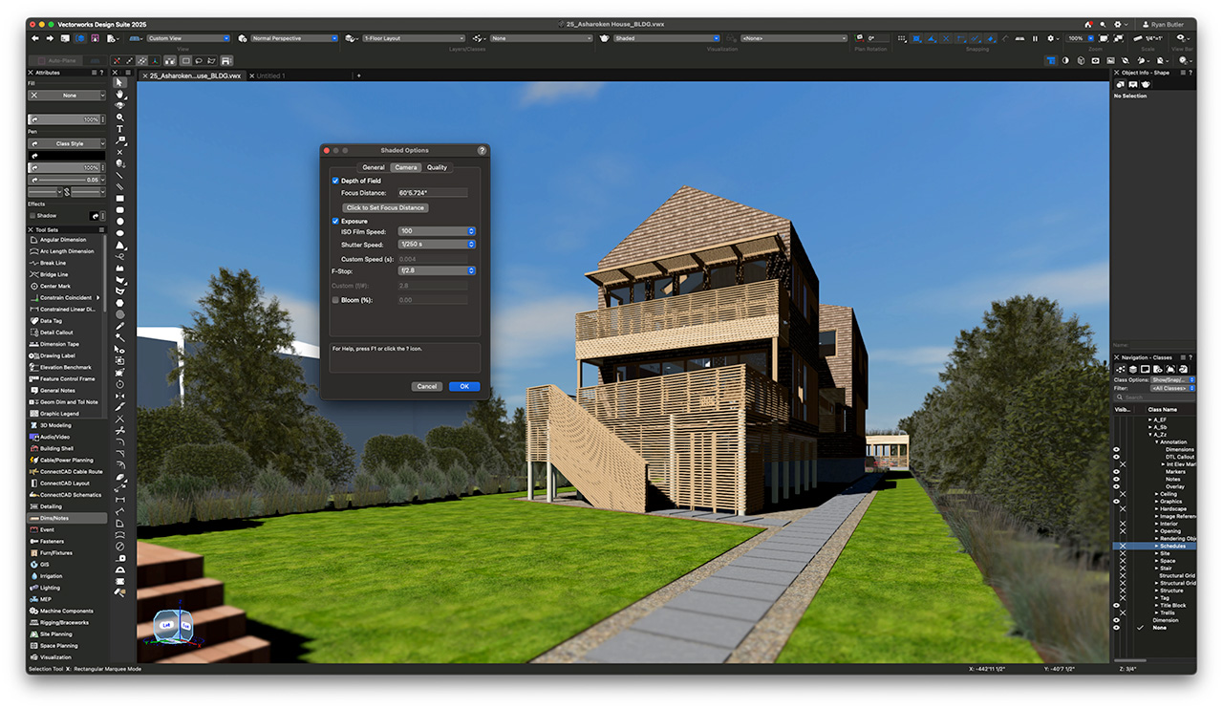This screenshot has height=709, width=1223.
Task: Select the Drawing Label tool
Action: [x=56, y=355]
